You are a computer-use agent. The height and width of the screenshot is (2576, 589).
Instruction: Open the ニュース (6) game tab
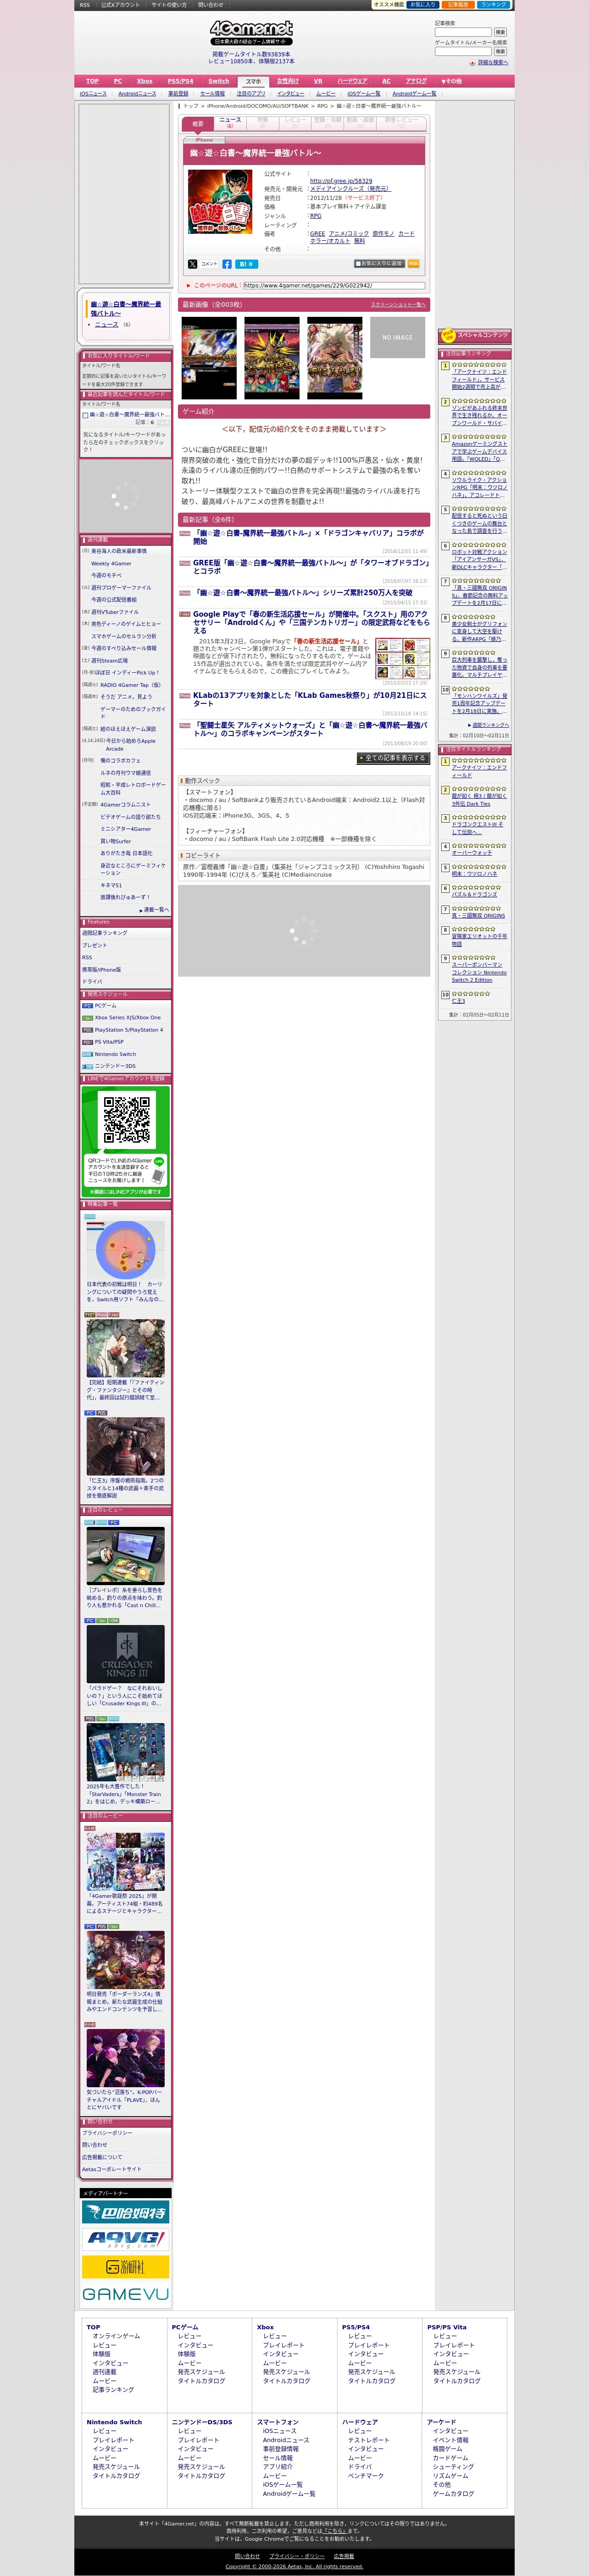coord(230,123)
